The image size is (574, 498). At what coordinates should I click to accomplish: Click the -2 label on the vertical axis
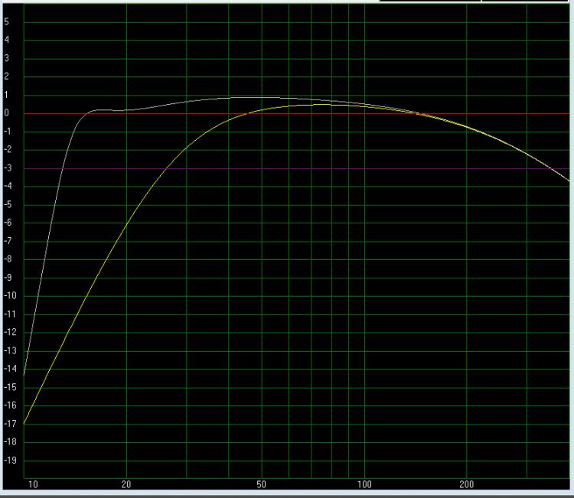click(x=8, y=149)
